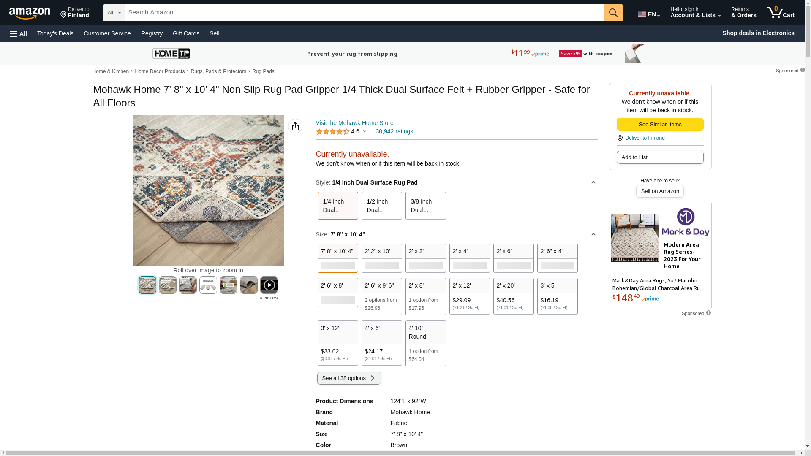The width and height of the screenshot is (811, 456).
Task: Click the Deliver to Finland location icon
Action: click(64, 15)
